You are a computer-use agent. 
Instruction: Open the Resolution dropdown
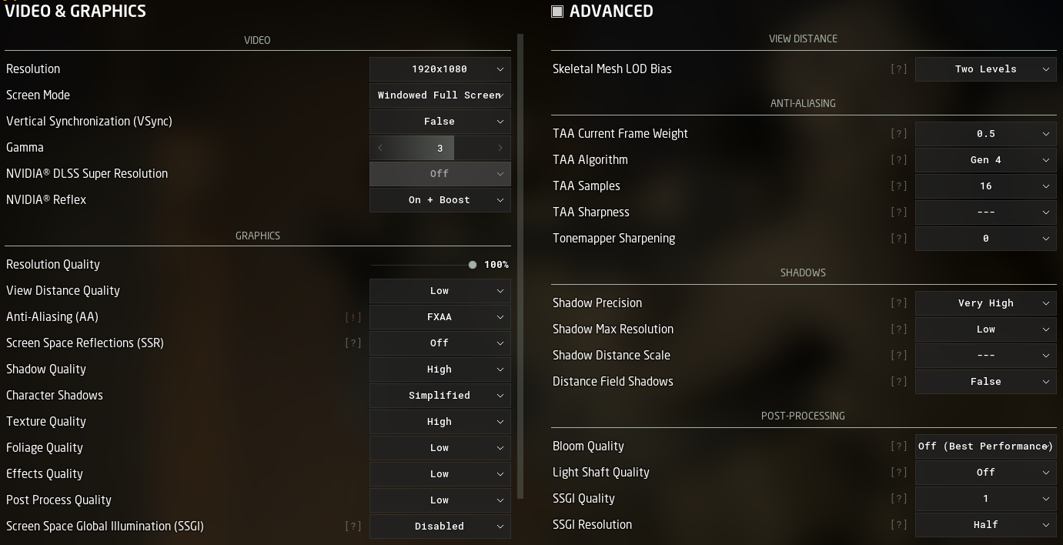pyautogui.click(x=440, y=69)
